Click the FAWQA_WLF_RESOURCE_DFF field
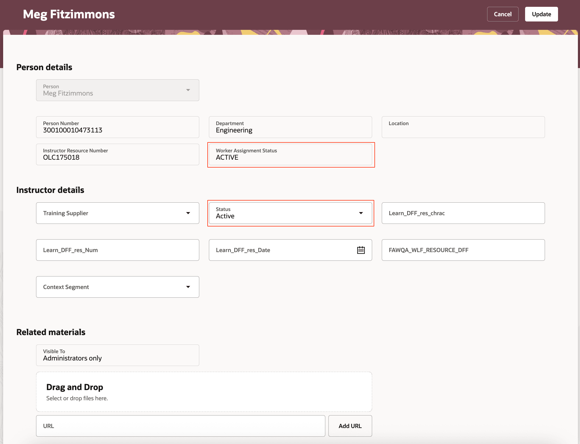 pos(463,250)
